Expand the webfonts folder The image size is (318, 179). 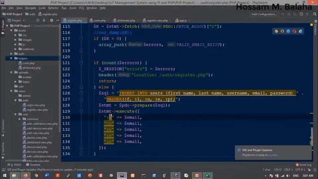[x=15, y=49]
